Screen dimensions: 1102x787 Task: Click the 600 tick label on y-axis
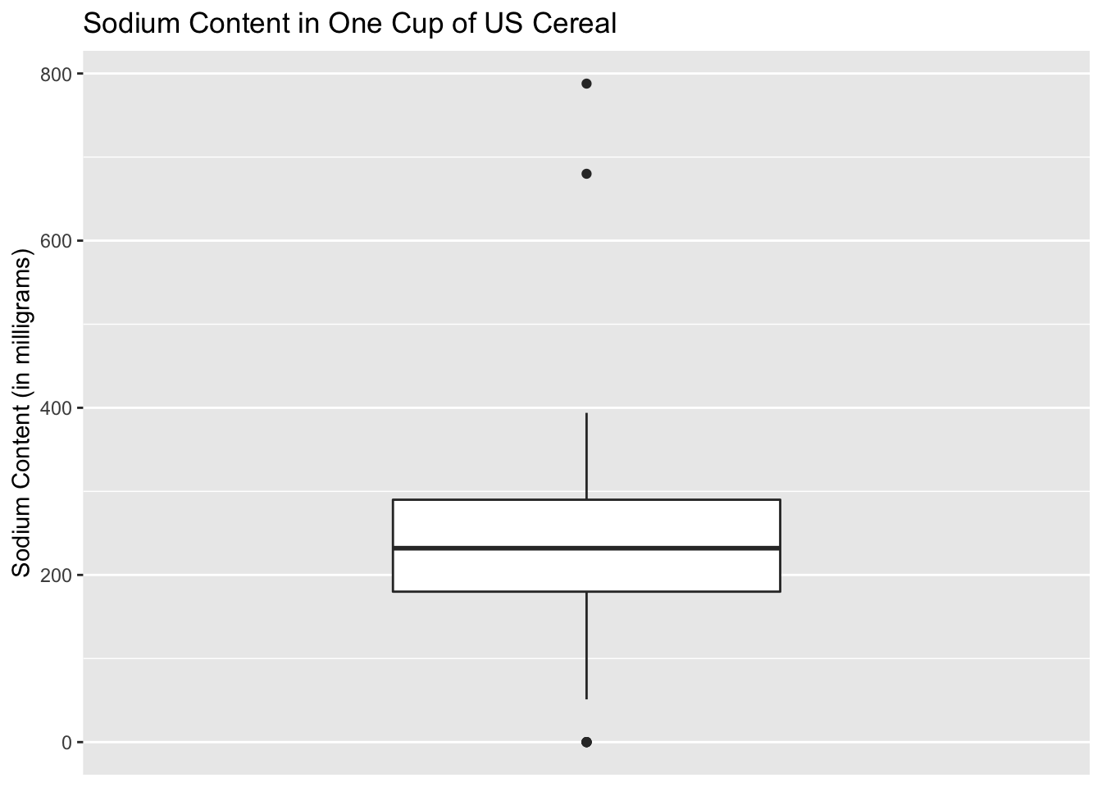click(x=57, y=241)
